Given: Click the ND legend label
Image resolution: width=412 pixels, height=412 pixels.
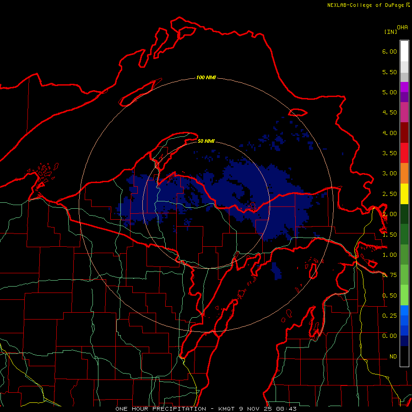Looking at the screenshot, I should [393, 357].
